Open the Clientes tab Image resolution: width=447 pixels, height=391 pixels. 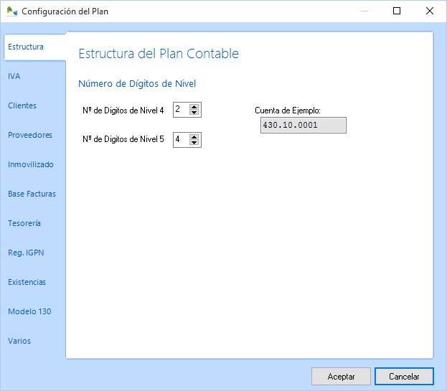tap(22, 105)
